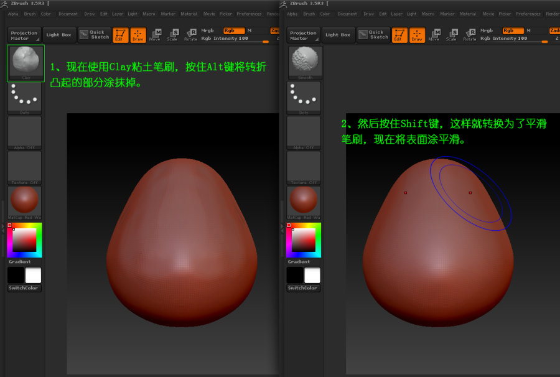560x377 pixels.
Task: Select Scale tool in left window
Action: point(173,35)
